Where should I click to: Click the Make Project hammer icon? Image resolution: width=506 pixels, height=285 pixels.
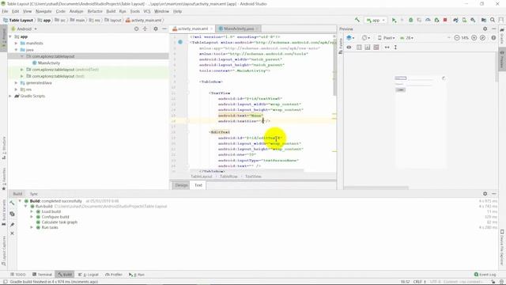357,20
